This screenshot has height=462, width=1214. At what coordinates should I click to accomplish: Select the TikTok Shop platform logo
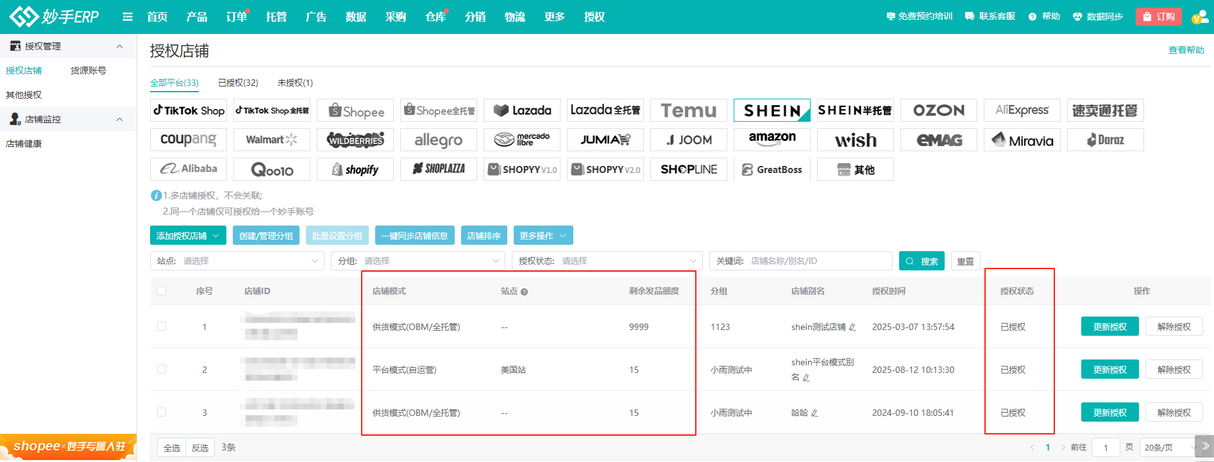click(189, 110)
